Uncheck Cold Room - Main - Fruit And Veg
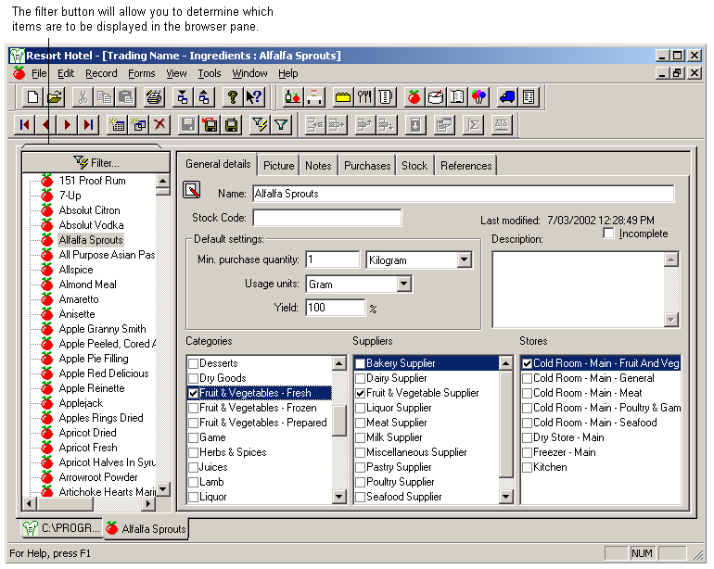The image size is (714, 569). click(528, 363)
